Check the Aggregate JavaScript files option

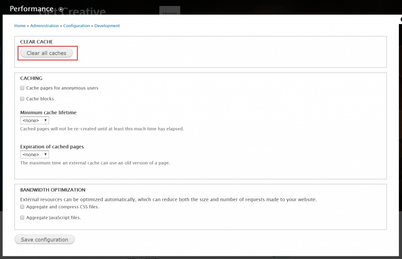click(22, 217)
